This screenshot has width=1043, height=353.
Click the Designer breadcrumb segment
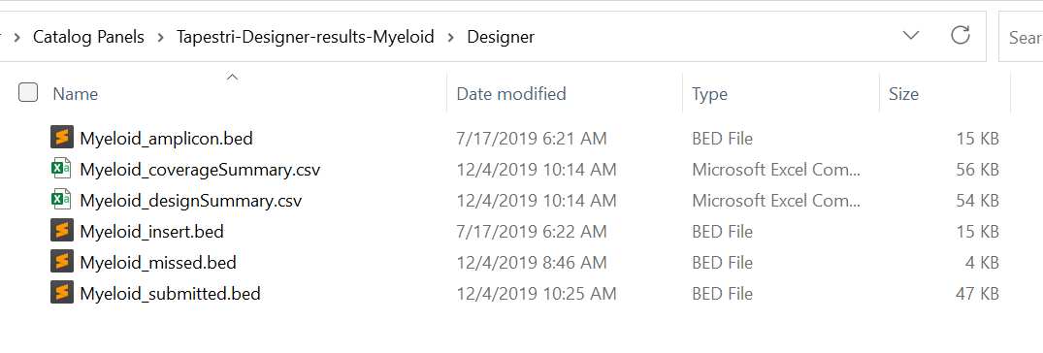(x=501, y=37)
